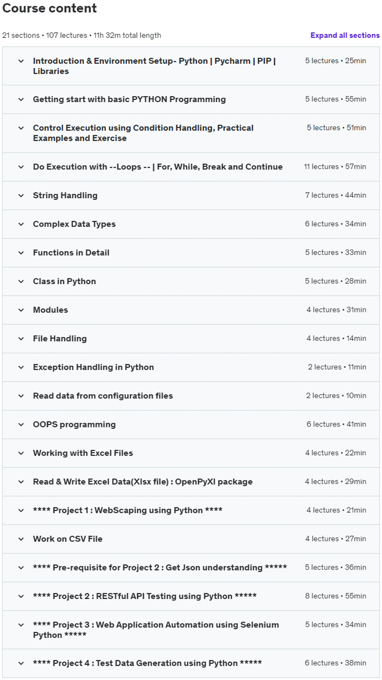This screenshot has width=382, height=680.
Task: Expand chevron for Introduction & Environment Setup section
Action: [x=21, y=61]
